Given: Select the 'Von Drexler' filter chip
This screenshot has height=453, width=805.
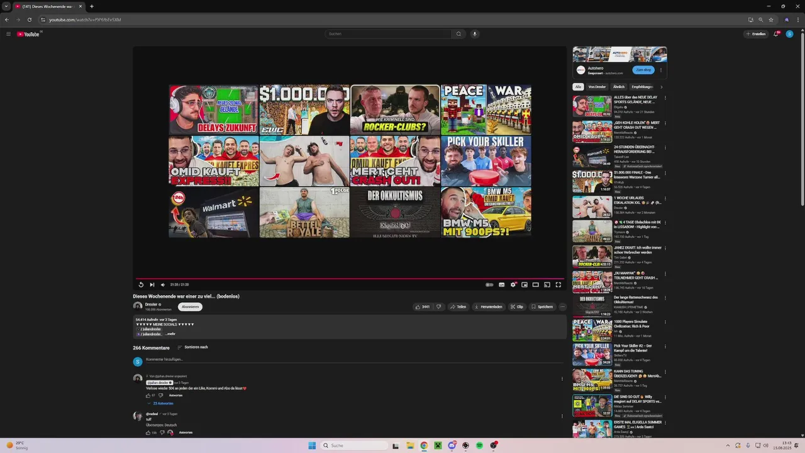Looking at the screenshot, I should [597, 87].
